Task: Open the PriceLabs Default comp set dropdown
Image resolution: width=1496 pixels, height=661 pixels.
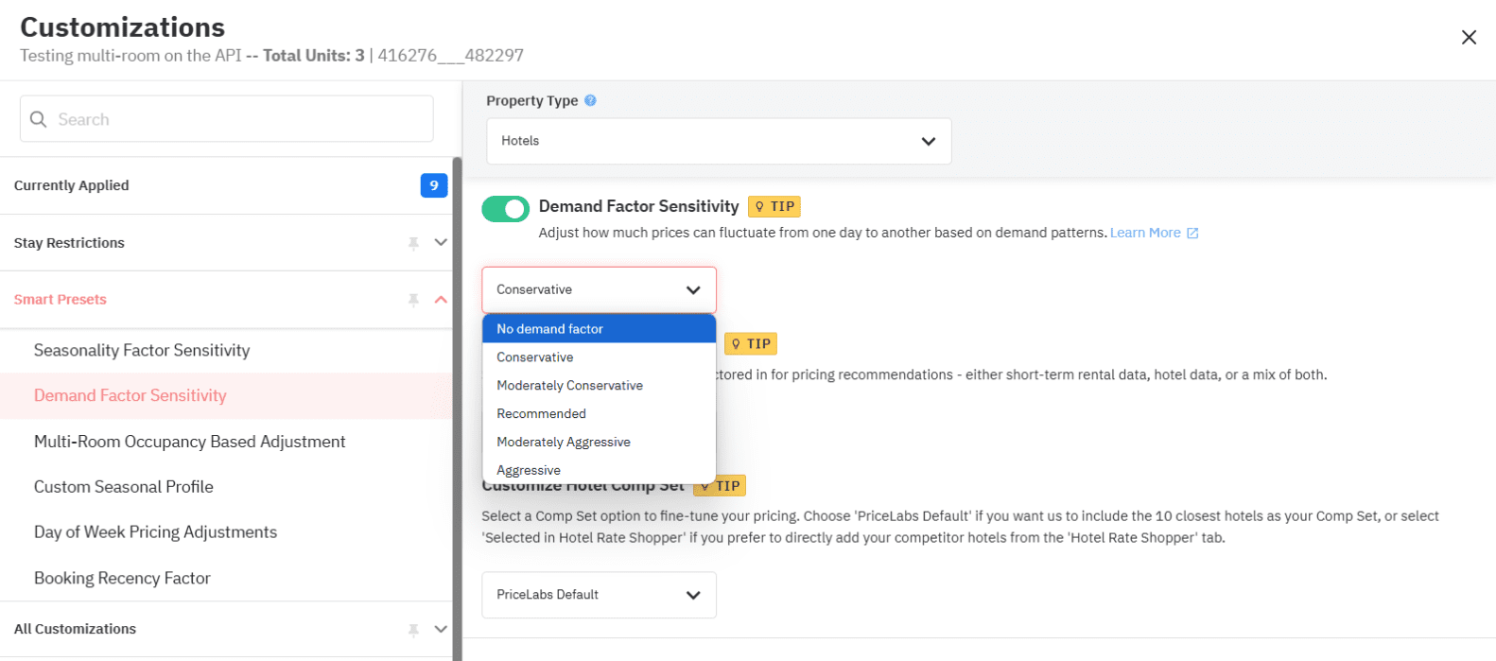Action: coord(599,595)
